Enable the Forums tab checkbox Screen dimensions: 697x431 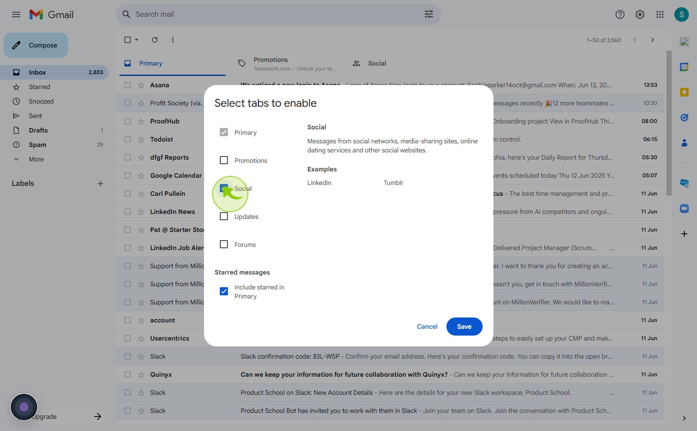(224, 244)
